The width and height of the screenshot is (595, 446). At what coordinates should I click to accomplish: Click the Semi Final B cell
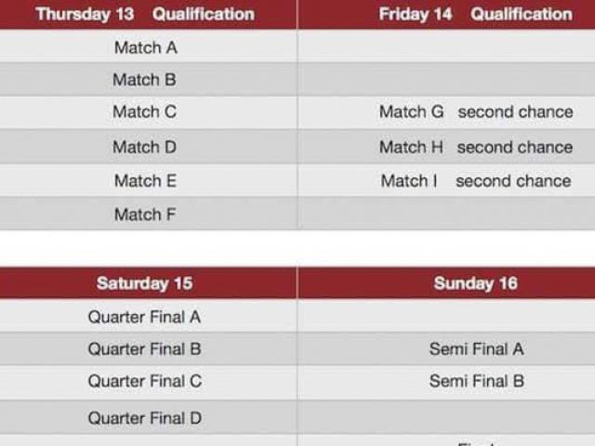point(476,381)
